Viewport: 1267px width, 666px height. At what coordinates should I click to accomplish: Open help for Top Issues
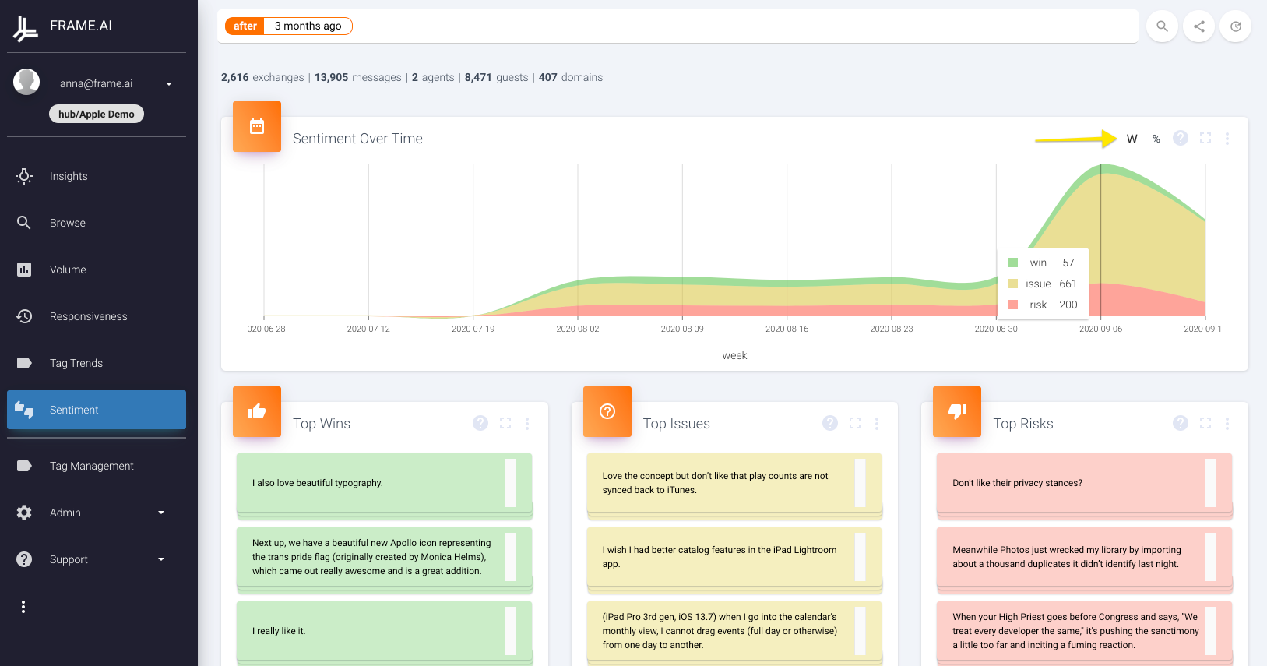coord(830,423)
